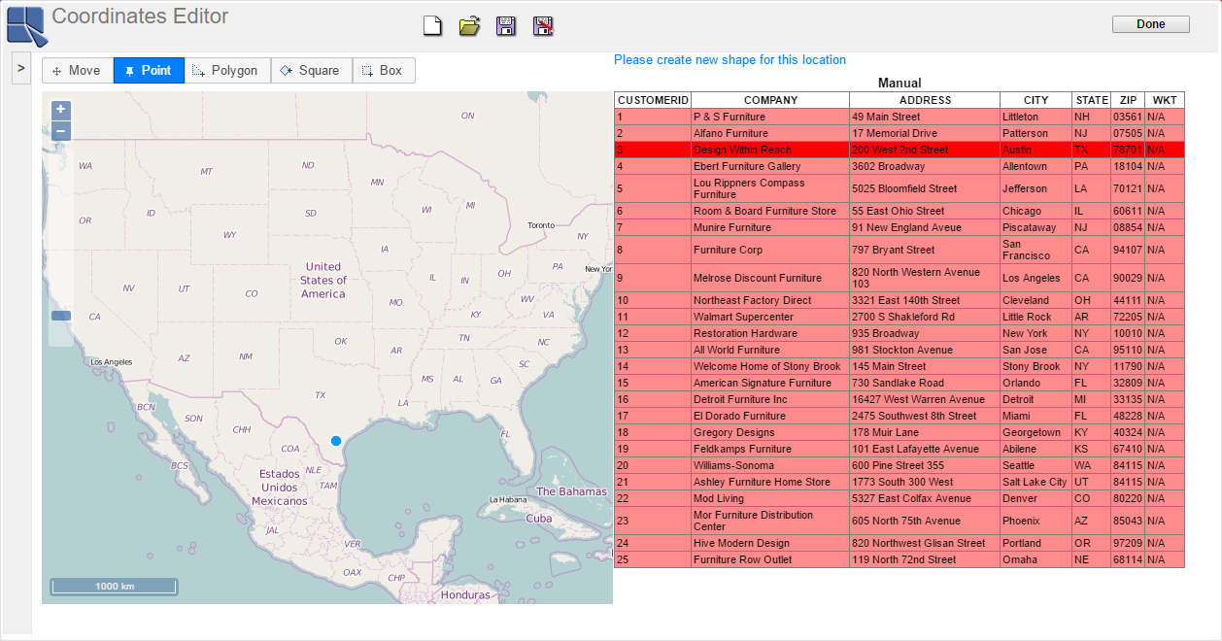Viewport: 1222px width, 641px height.
Task: Select the Move tool
Action: click(x=78, y=70)
